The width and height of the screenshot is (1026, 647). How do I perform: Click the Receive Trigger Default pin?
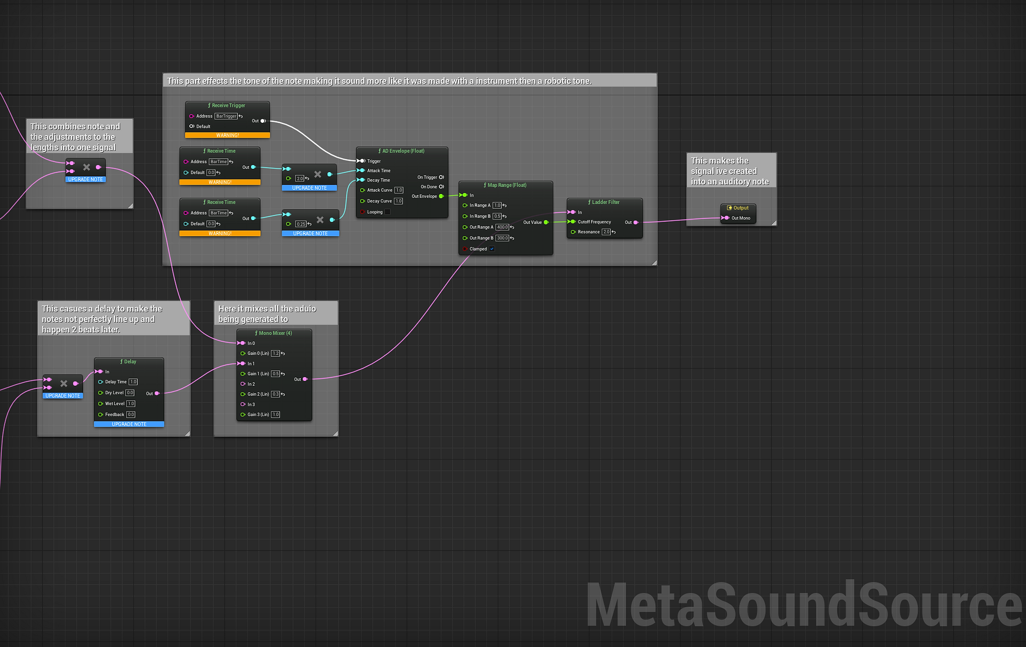pos(191,127)
